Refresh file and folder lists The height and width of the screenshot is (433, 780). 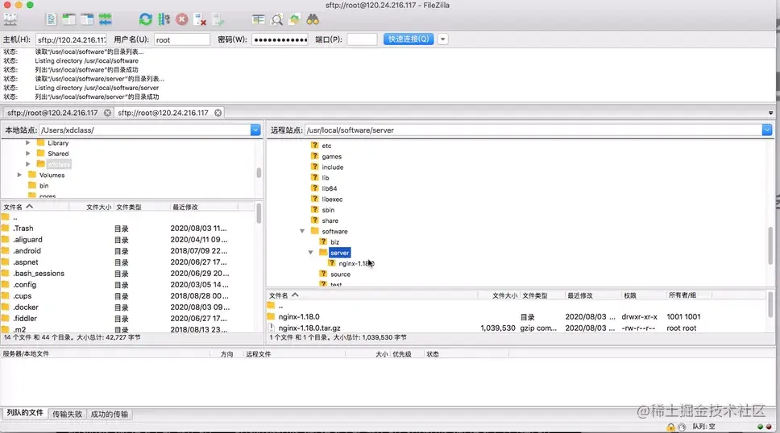(x=145, y=19)
